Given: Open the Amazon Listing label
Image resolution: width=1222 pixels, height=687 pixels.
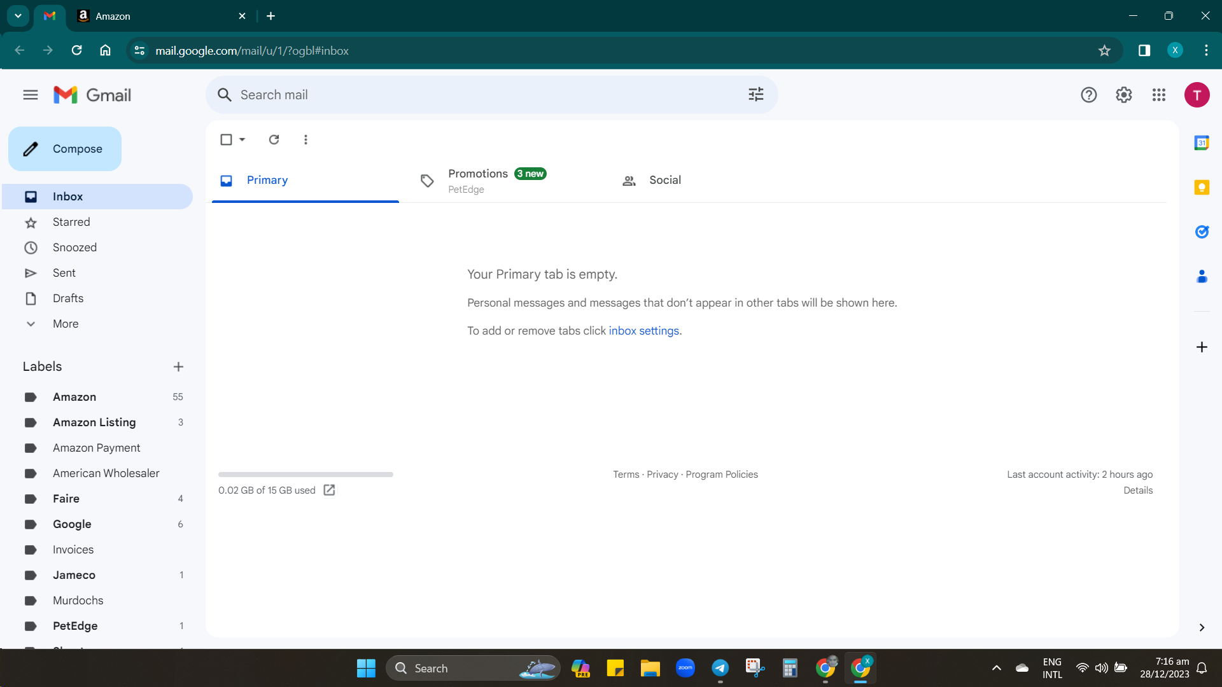Looking at the screenshot, I should (x=97, y=422).
